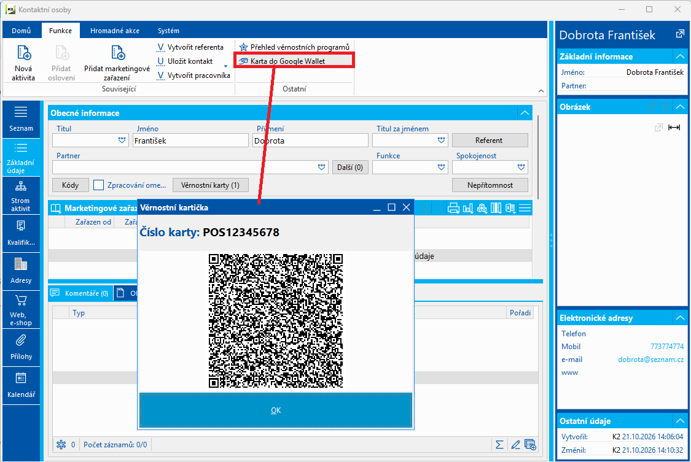Open Přílohy attachments in sidebar
This screenshot has width=691, height=462.
point(21,348)
